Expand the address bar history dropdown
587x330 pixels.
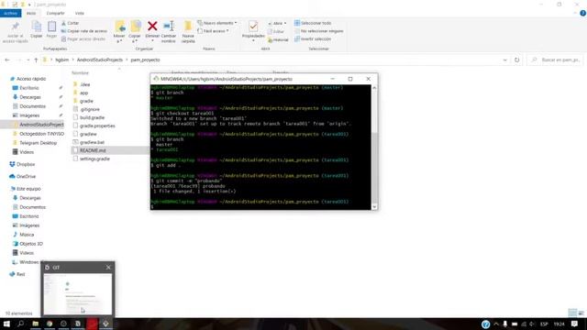click(504, 60)
